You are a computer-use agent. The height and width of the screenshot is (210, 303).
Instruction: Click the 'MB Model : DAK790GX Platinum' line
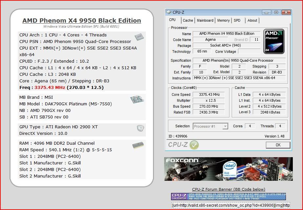pos(66,104)
